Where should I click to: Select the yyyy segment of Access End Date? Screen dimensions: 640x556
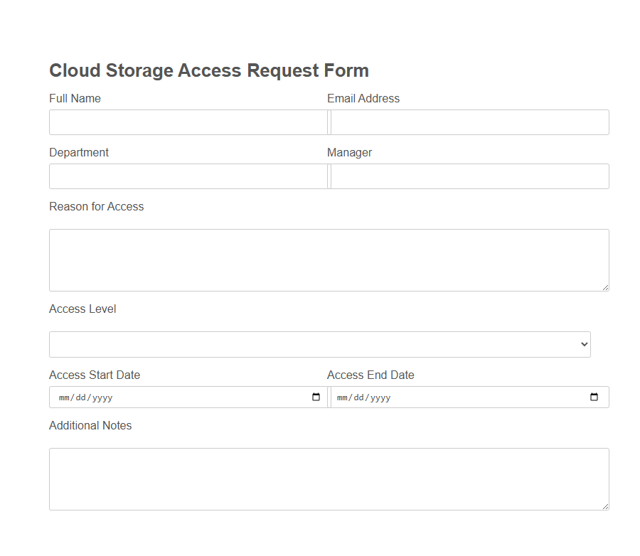click(x=380, y=397)
